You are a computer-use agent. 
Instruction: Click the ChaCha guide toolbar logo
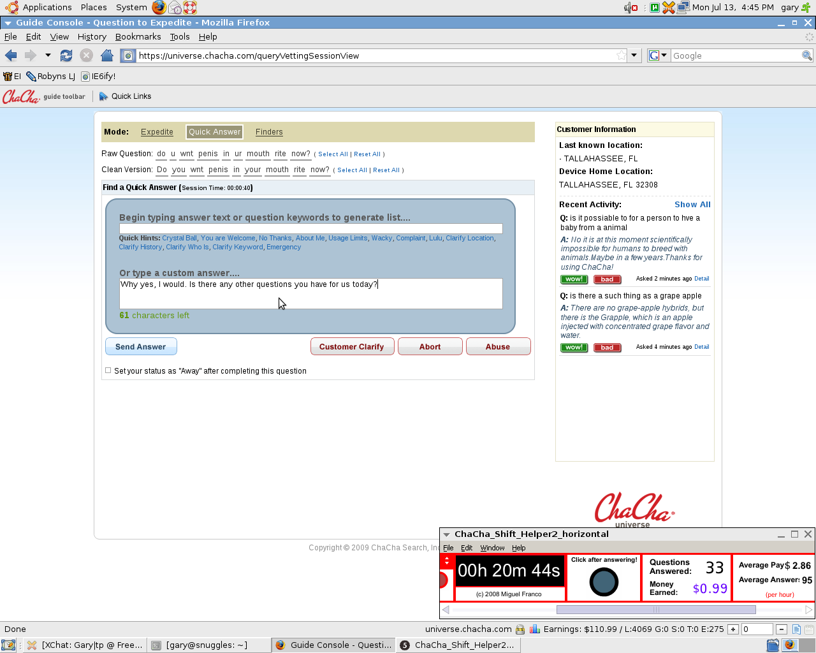(43, 96)
